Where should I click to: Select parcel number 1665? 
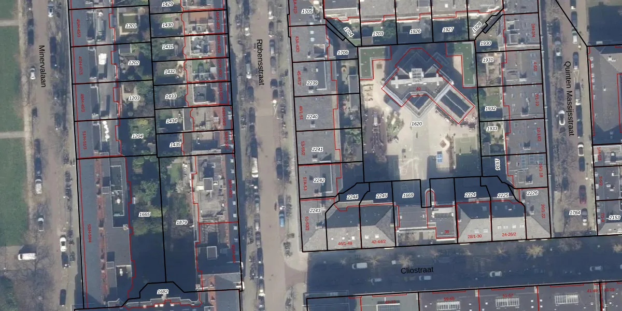tap(145, 214)
